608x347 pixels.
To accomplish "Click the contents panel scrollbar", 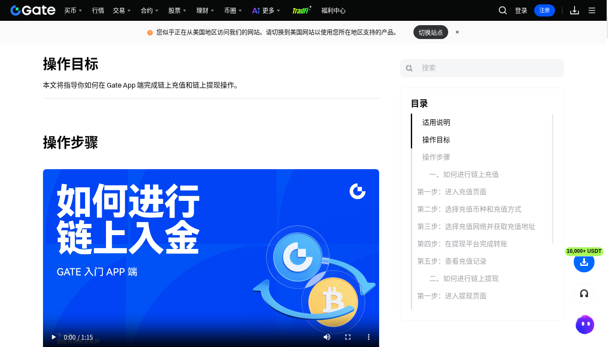I will (552, 179).
